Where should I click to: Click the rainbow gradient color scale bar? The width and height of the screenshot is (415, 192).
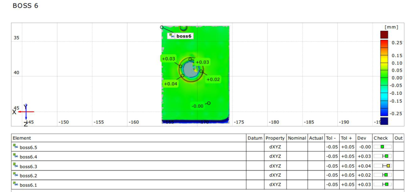384,78
